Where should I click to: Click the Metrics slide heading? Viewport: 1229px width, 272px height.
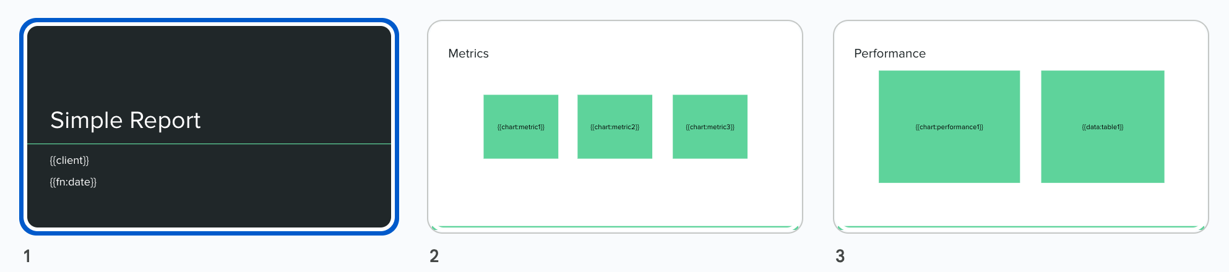click(468, 54)
